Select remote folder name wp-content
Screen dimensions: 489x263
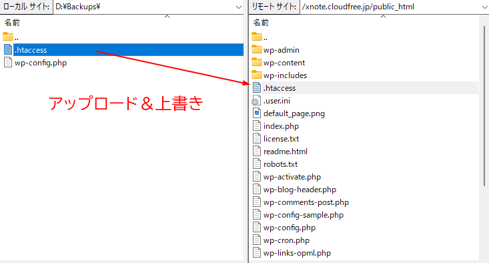(x=284, y=63)
